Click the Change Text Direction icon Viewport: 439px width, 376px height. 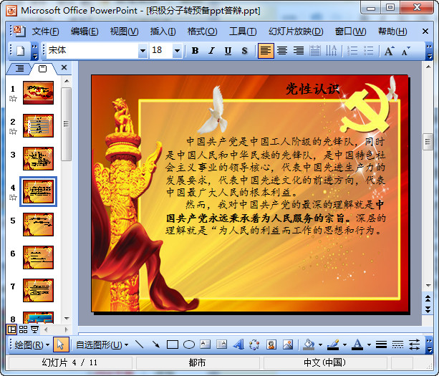(331, 51)
